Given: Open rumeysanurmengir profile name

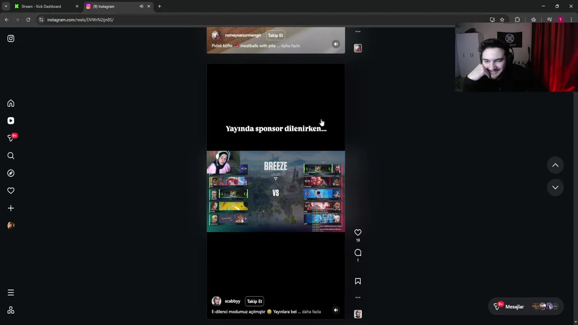Looking at the screenshot, I should tap(243, 35).
